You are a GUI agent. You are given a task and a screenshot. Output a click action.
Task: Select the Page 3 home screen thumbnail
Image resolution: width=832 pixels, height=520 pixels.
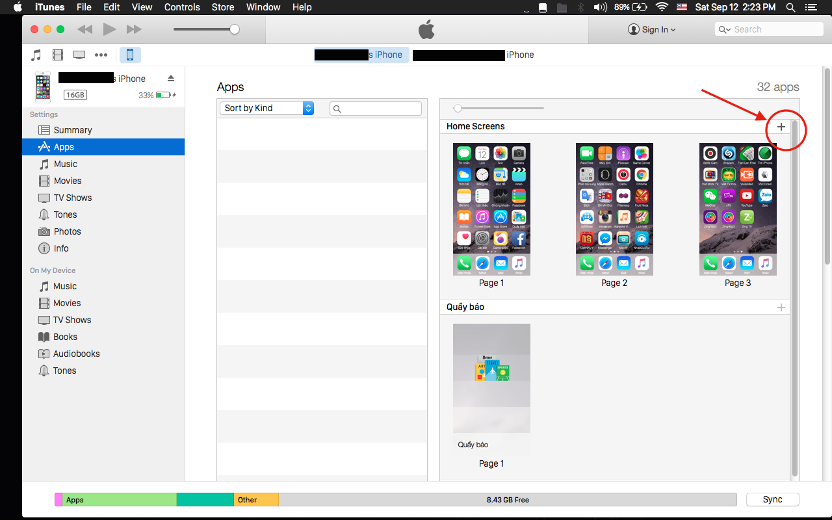(738, 209)
